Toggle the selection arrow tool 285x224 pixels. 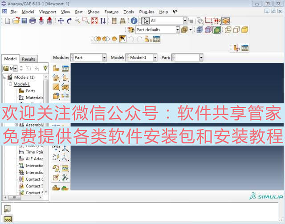146,21
